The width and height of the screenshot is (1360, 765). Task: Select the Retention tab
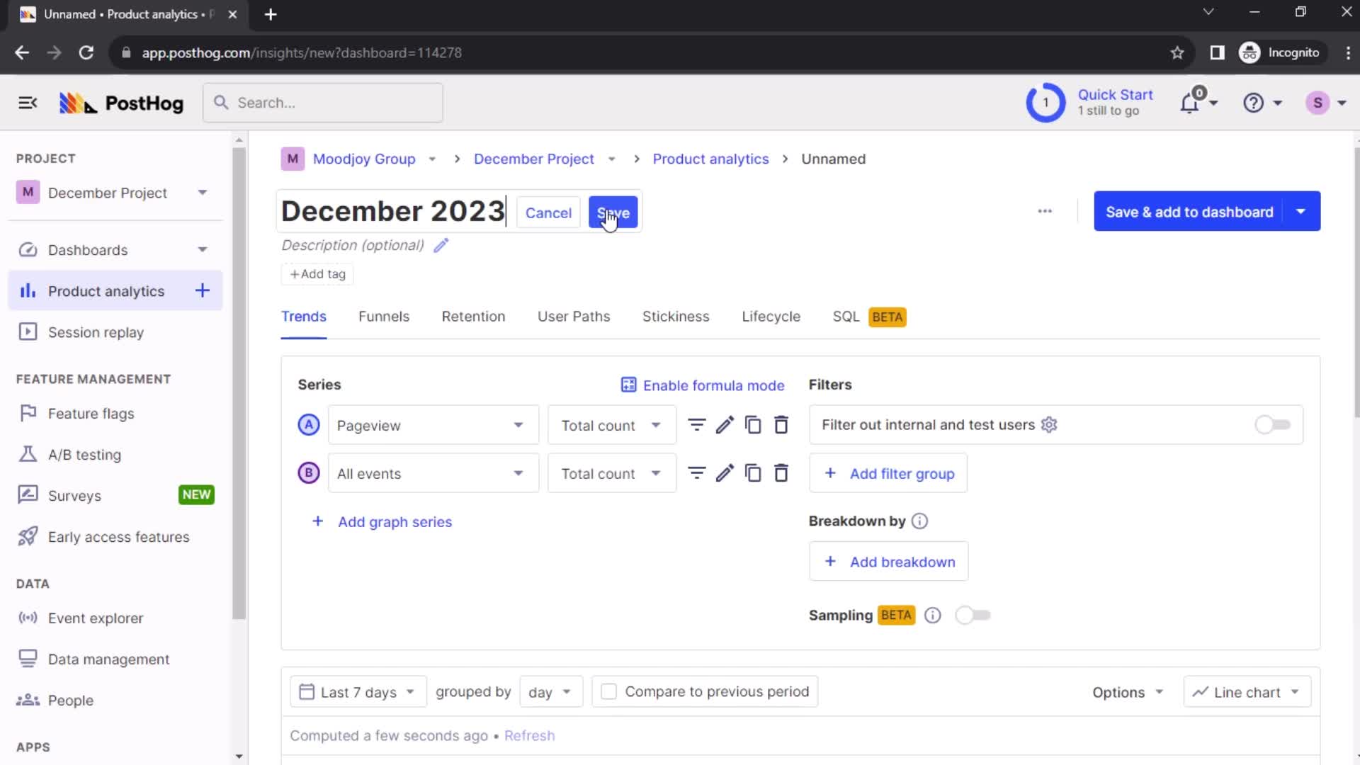point(472,316)
